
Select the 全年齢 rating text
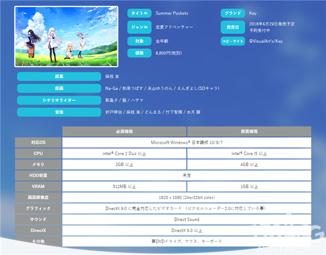pos(162,41)
